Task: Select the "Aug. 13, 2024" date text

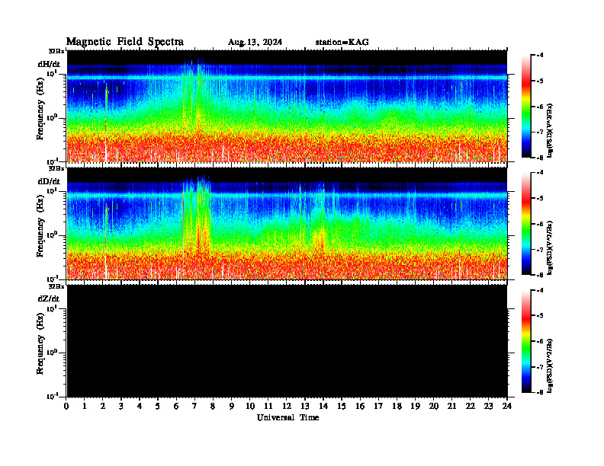Action: coord(255,43)
